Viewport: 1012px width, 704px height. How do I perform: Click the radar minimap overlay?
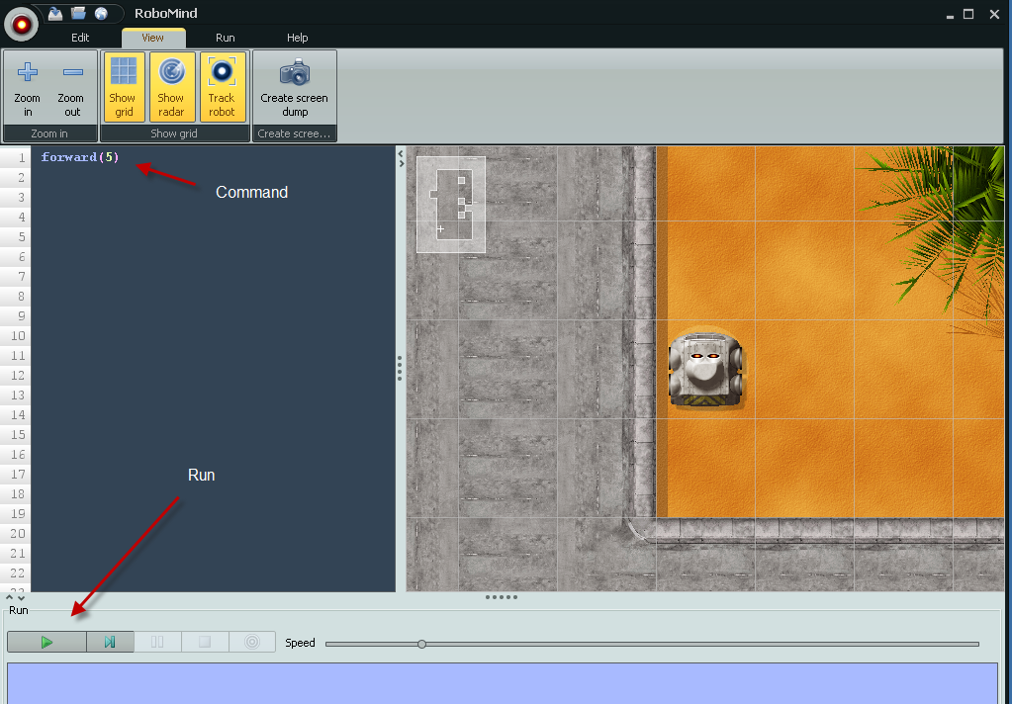click(451, 205)
